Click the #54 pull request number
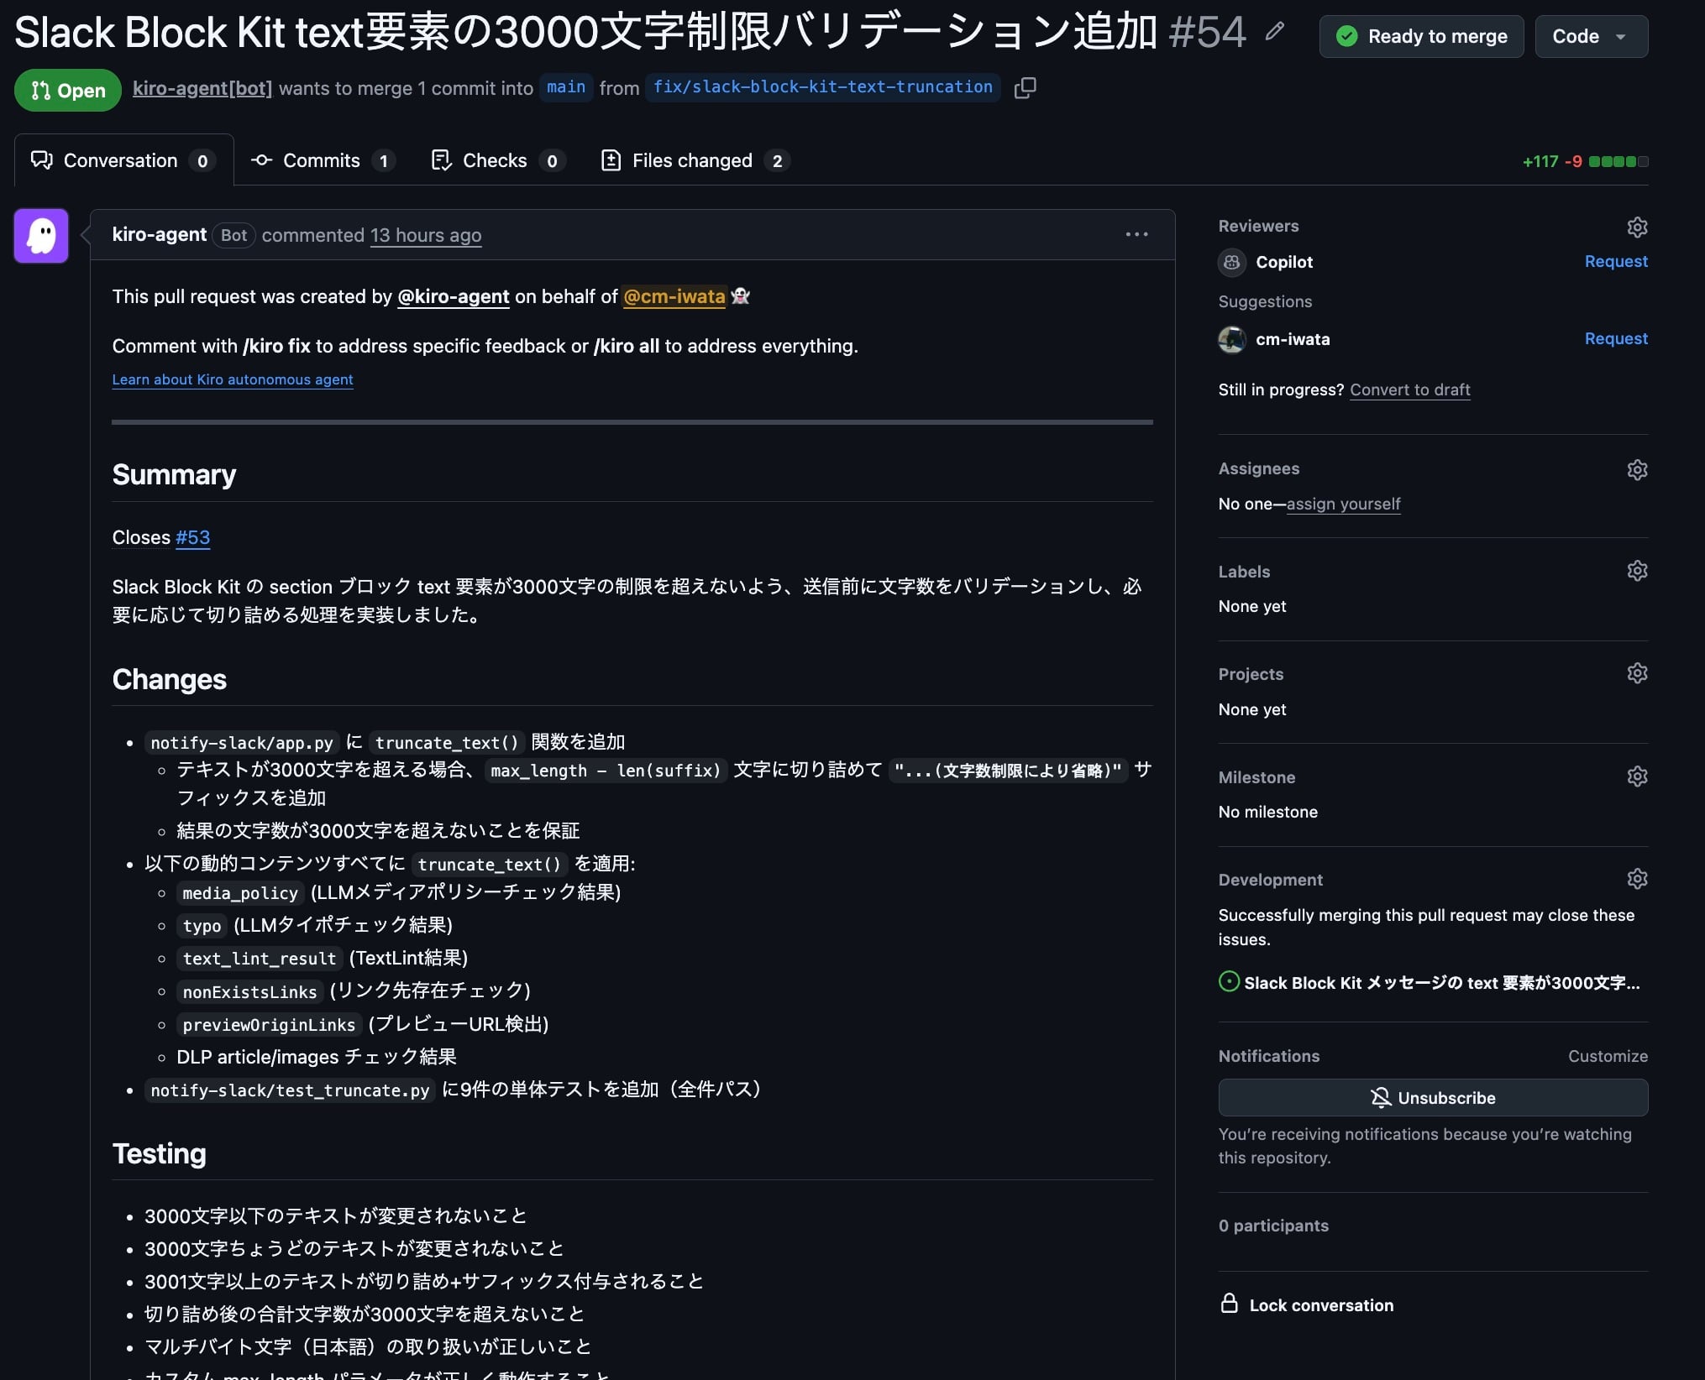Screen dimensions: 1705x1380 click(x=1207, y=32)
